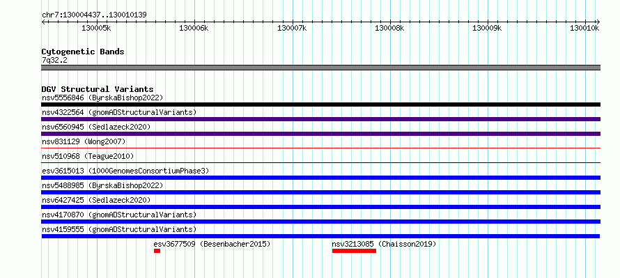The height and width of the screenshot is (278, 620).
Task: Select the thin red nsv831129 line
Action: click(x=320, y=148)
